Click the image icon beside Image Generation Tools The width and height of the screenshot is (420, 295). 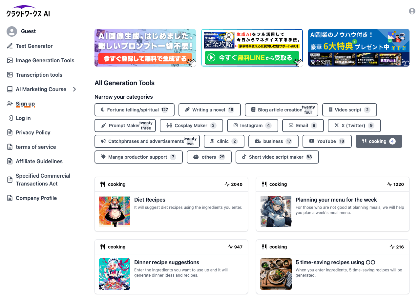pos(10,60)
